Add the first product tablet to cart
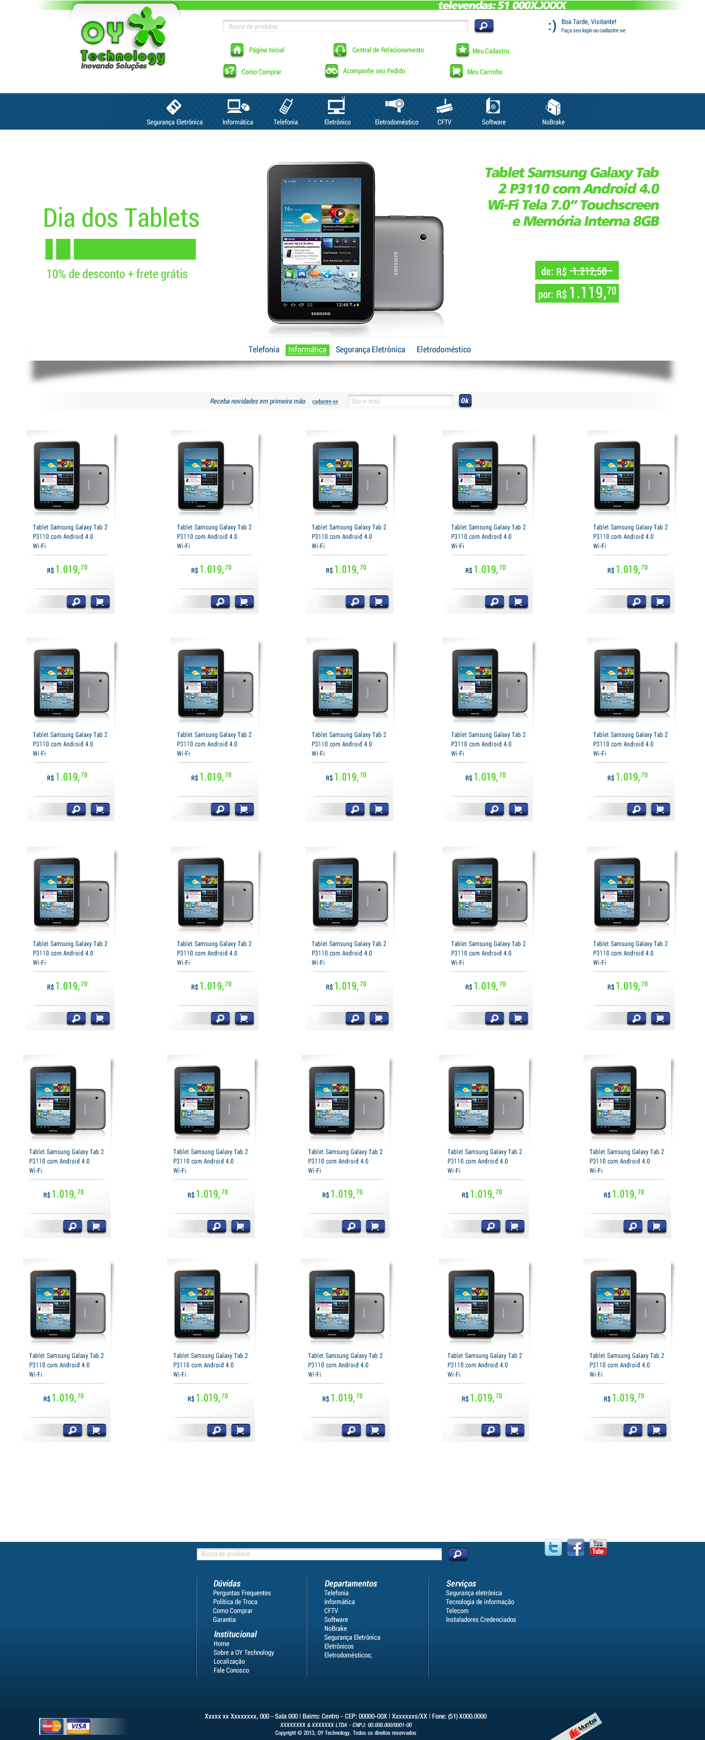705x1740 pixels. click(100, 602)
